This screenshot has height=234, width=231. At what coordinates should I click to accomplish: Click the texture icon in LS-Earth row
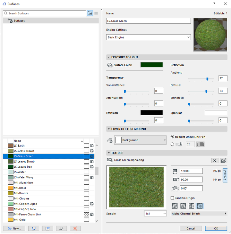(92, 146)
